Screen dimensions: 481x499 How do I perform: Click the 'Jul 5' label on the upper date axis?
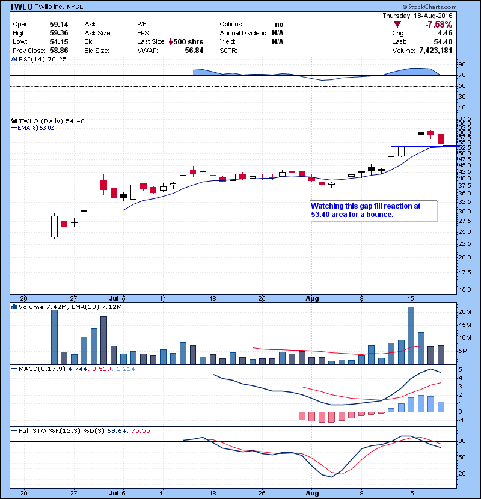coord(117,299)
